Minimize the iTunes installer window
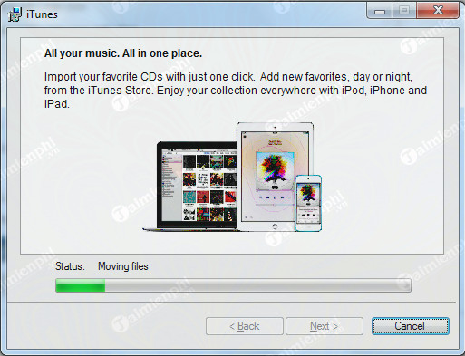This screenshot has width=465, height=356. 380,11
